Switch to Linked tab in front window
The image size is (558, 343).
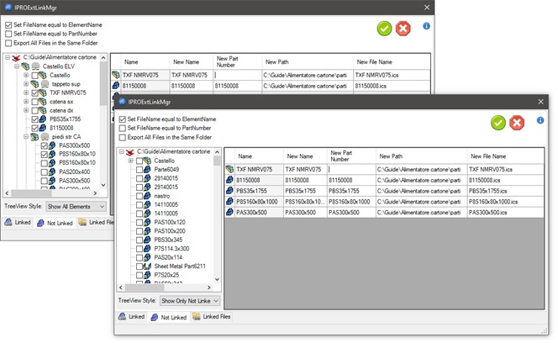pyautogui.click(x=132, y=317)
